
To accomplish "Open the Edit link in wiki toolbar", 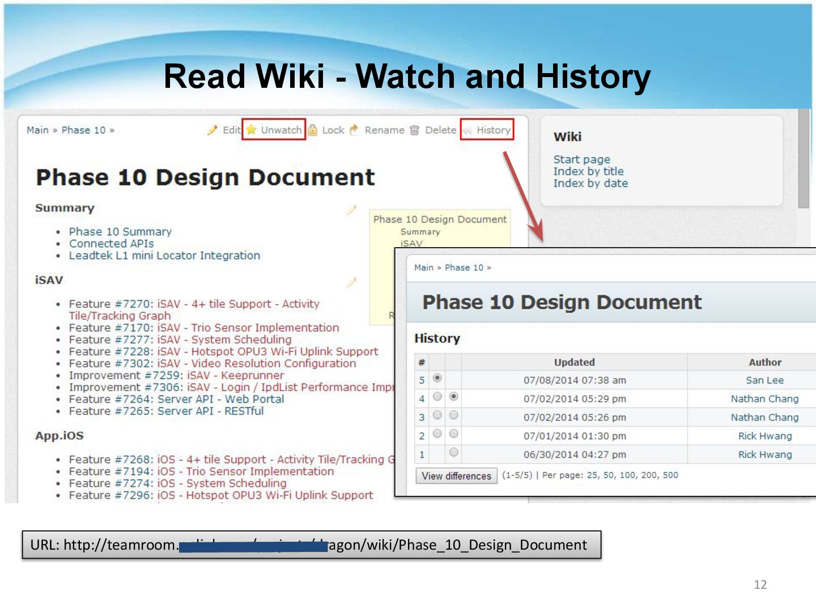I will [232, 130].
